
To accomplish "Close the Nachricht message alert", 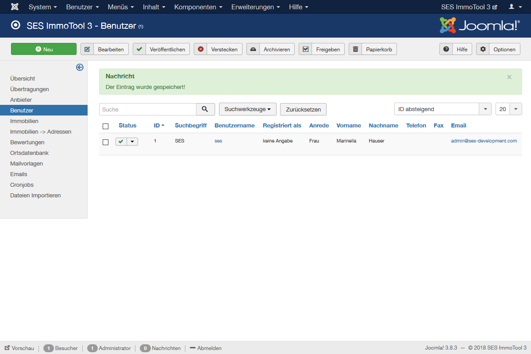I will tap(509, 77).
